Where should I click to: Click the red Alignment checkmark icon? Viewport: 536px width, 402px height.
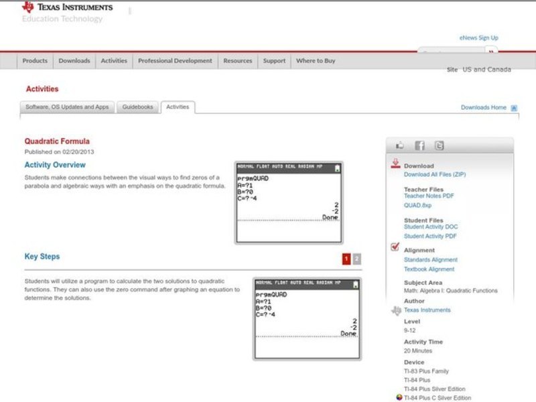click(x=395, y=248)
